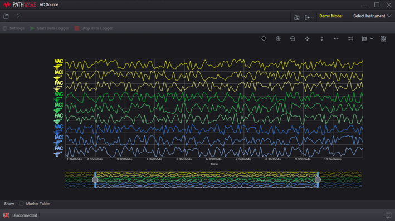Click the green VAC trace label
The image size is (395, 221).
(x=58, y=94)
